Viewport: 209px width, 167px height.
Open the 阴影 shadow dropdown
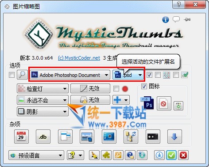pyautogui.click(x=43, y=111)
